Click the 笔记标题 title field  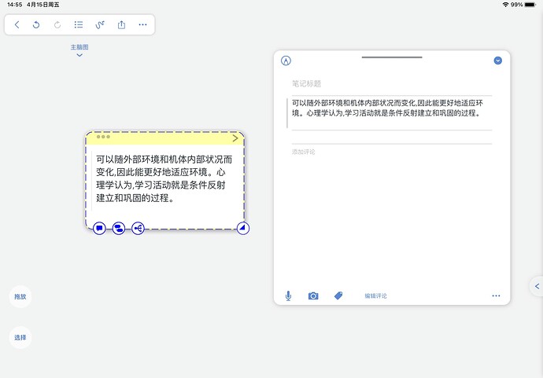[x=307, y=83]
